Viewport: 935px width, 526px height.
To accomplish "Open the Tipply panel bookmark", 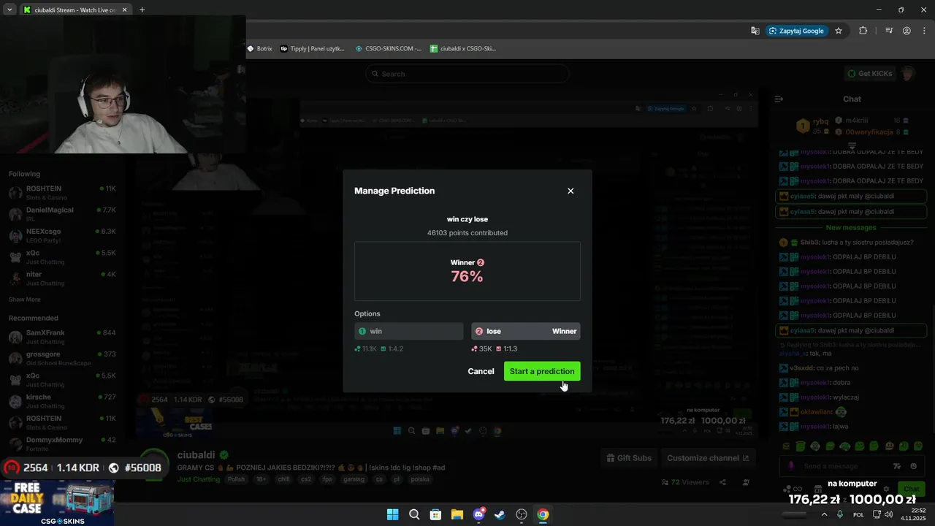I will (x=313, y=48).
